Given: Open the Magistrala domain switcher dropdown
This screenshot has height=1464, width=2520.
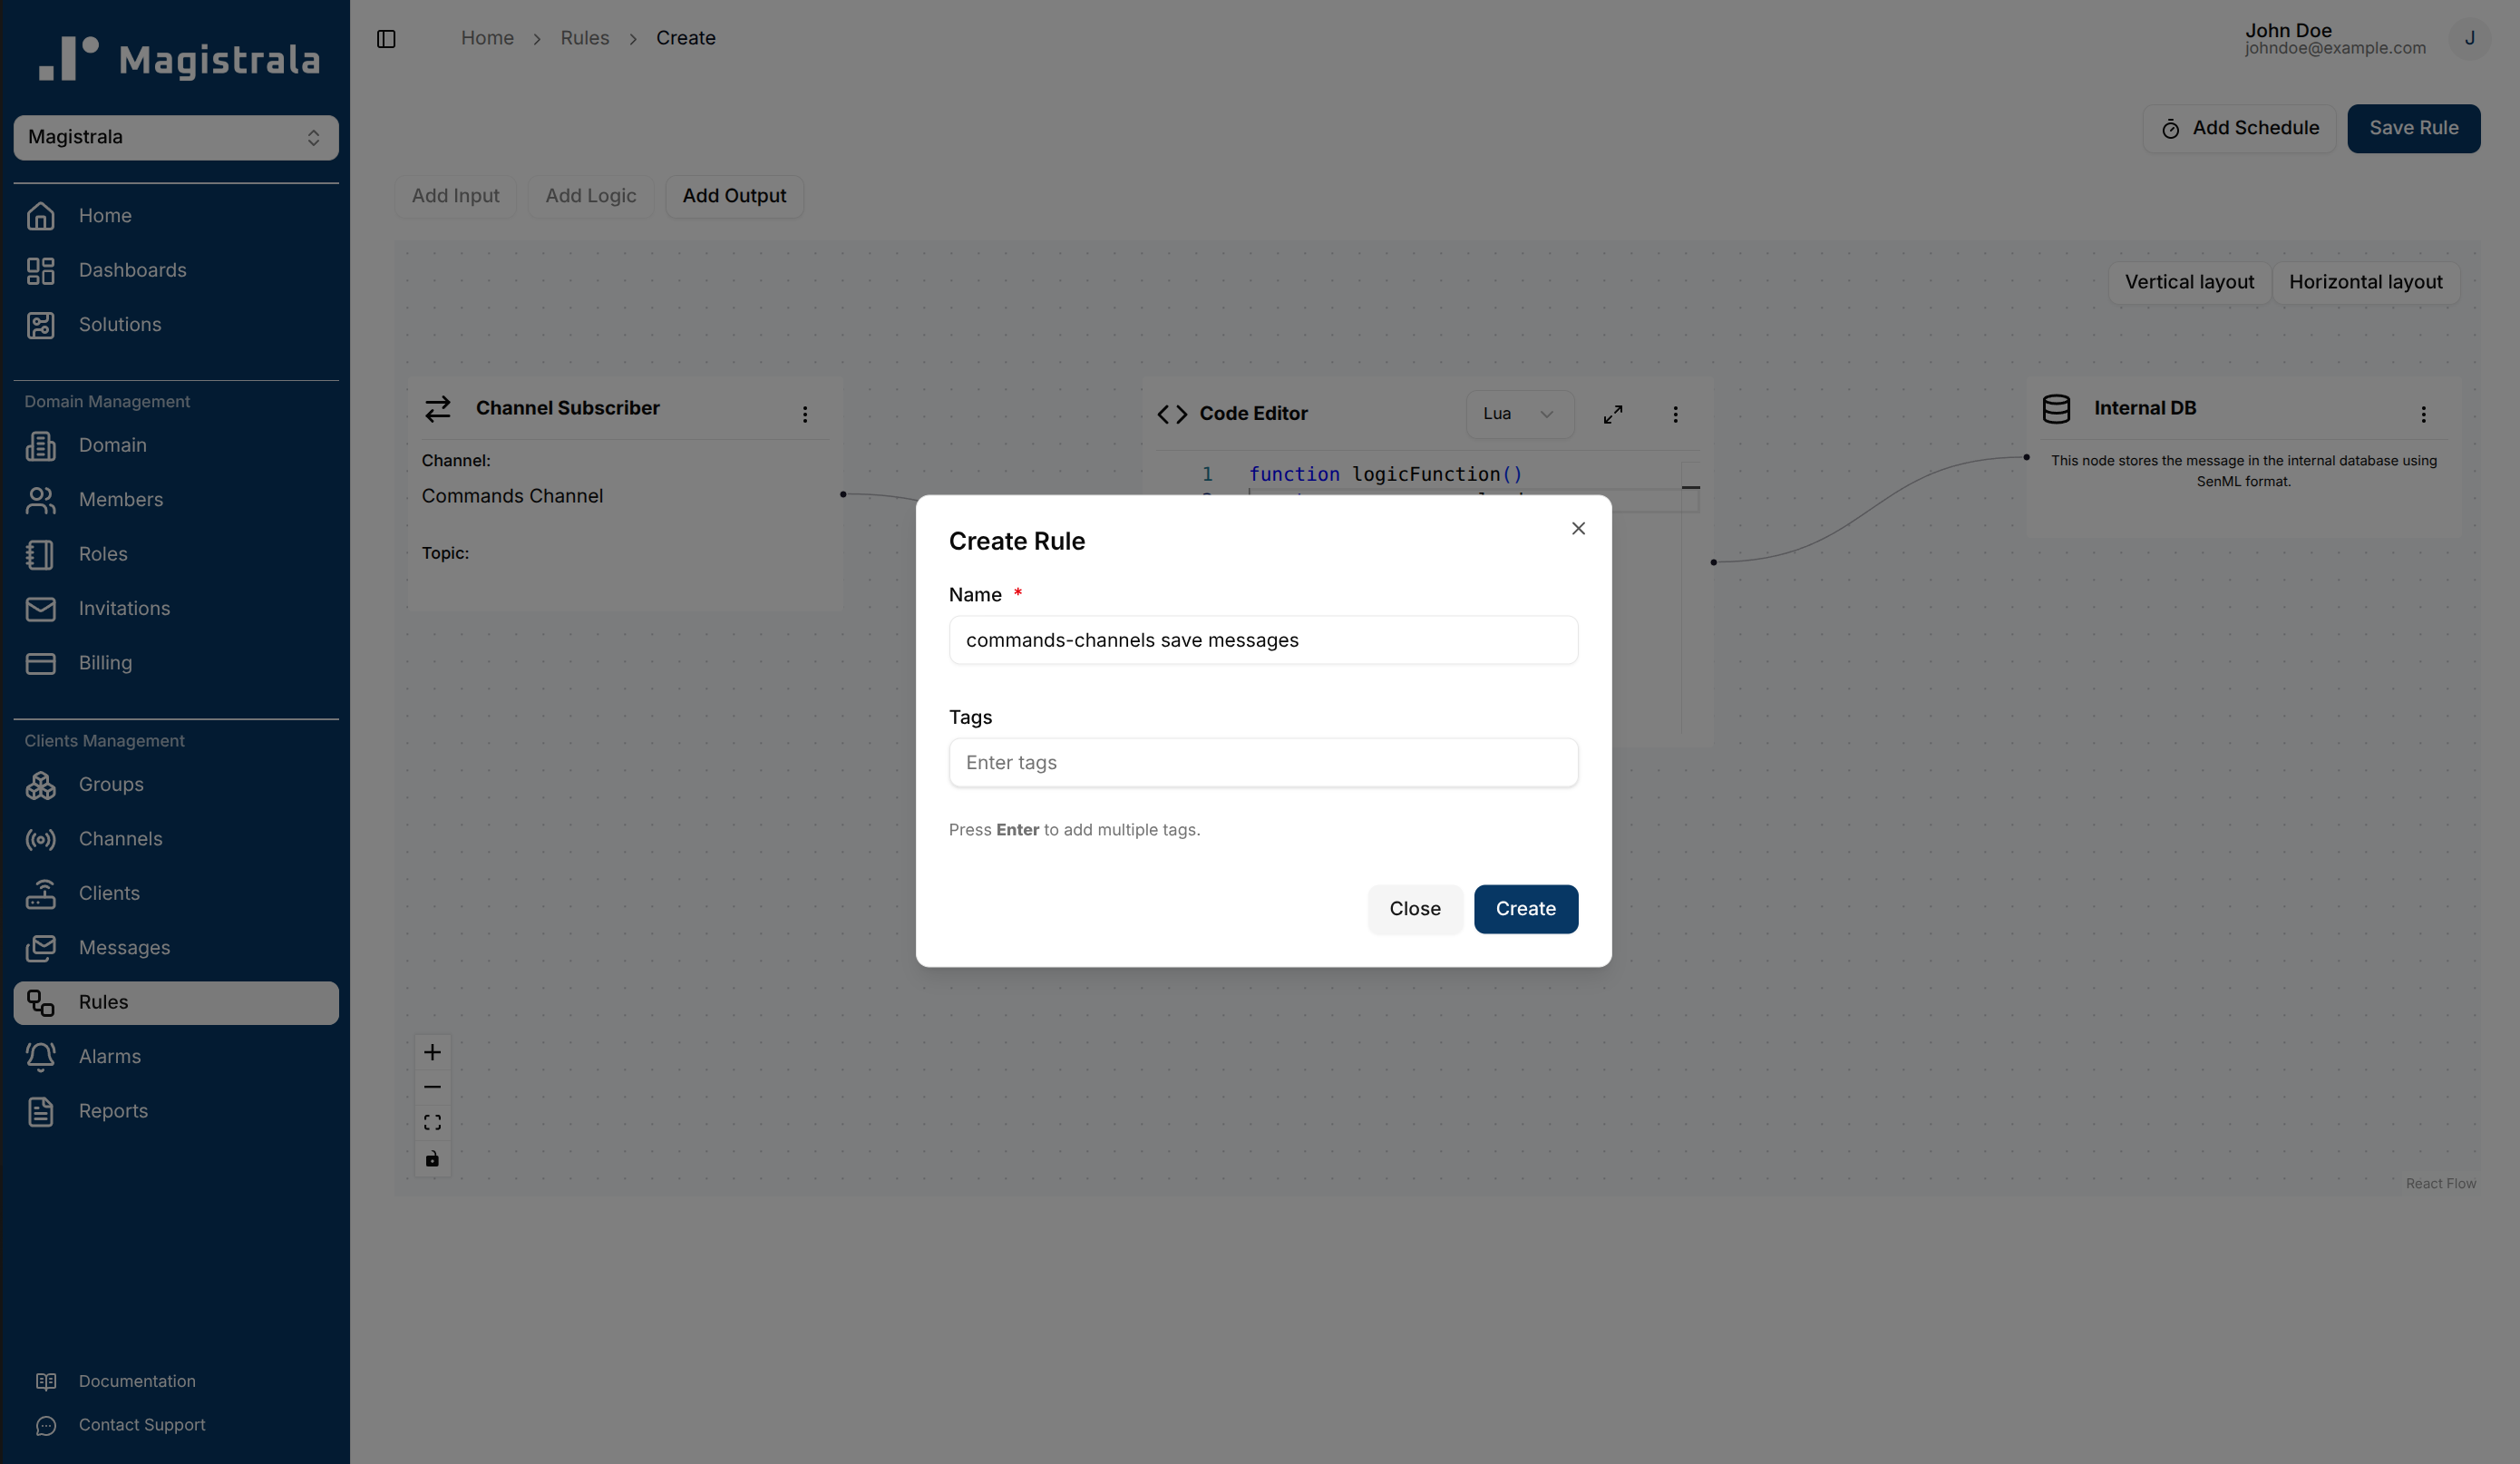Looking at the screenshot, I should (x=176, y=137).
